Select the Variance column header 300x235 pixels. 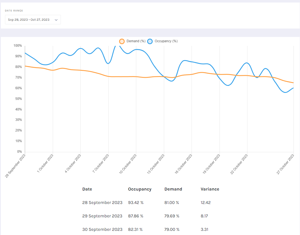pyautogui.click(x=210, y=189)
